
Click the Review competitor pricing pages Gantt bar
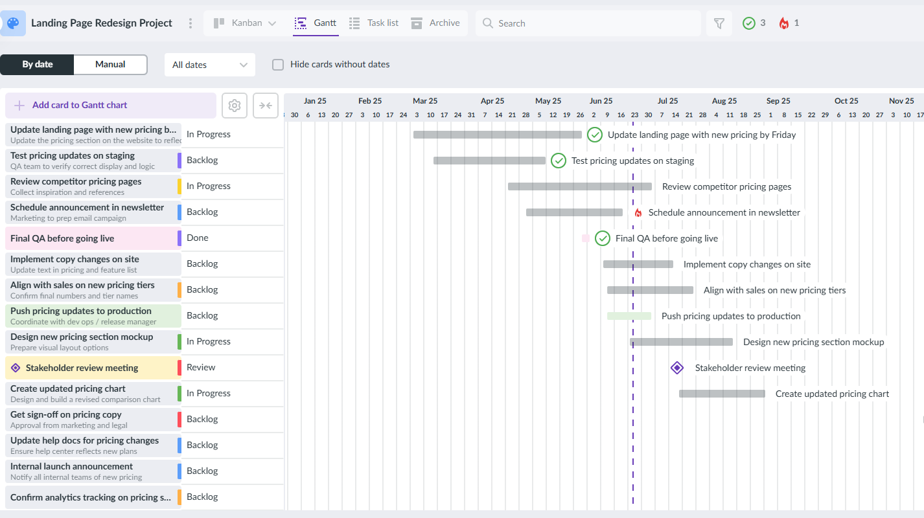580,186
